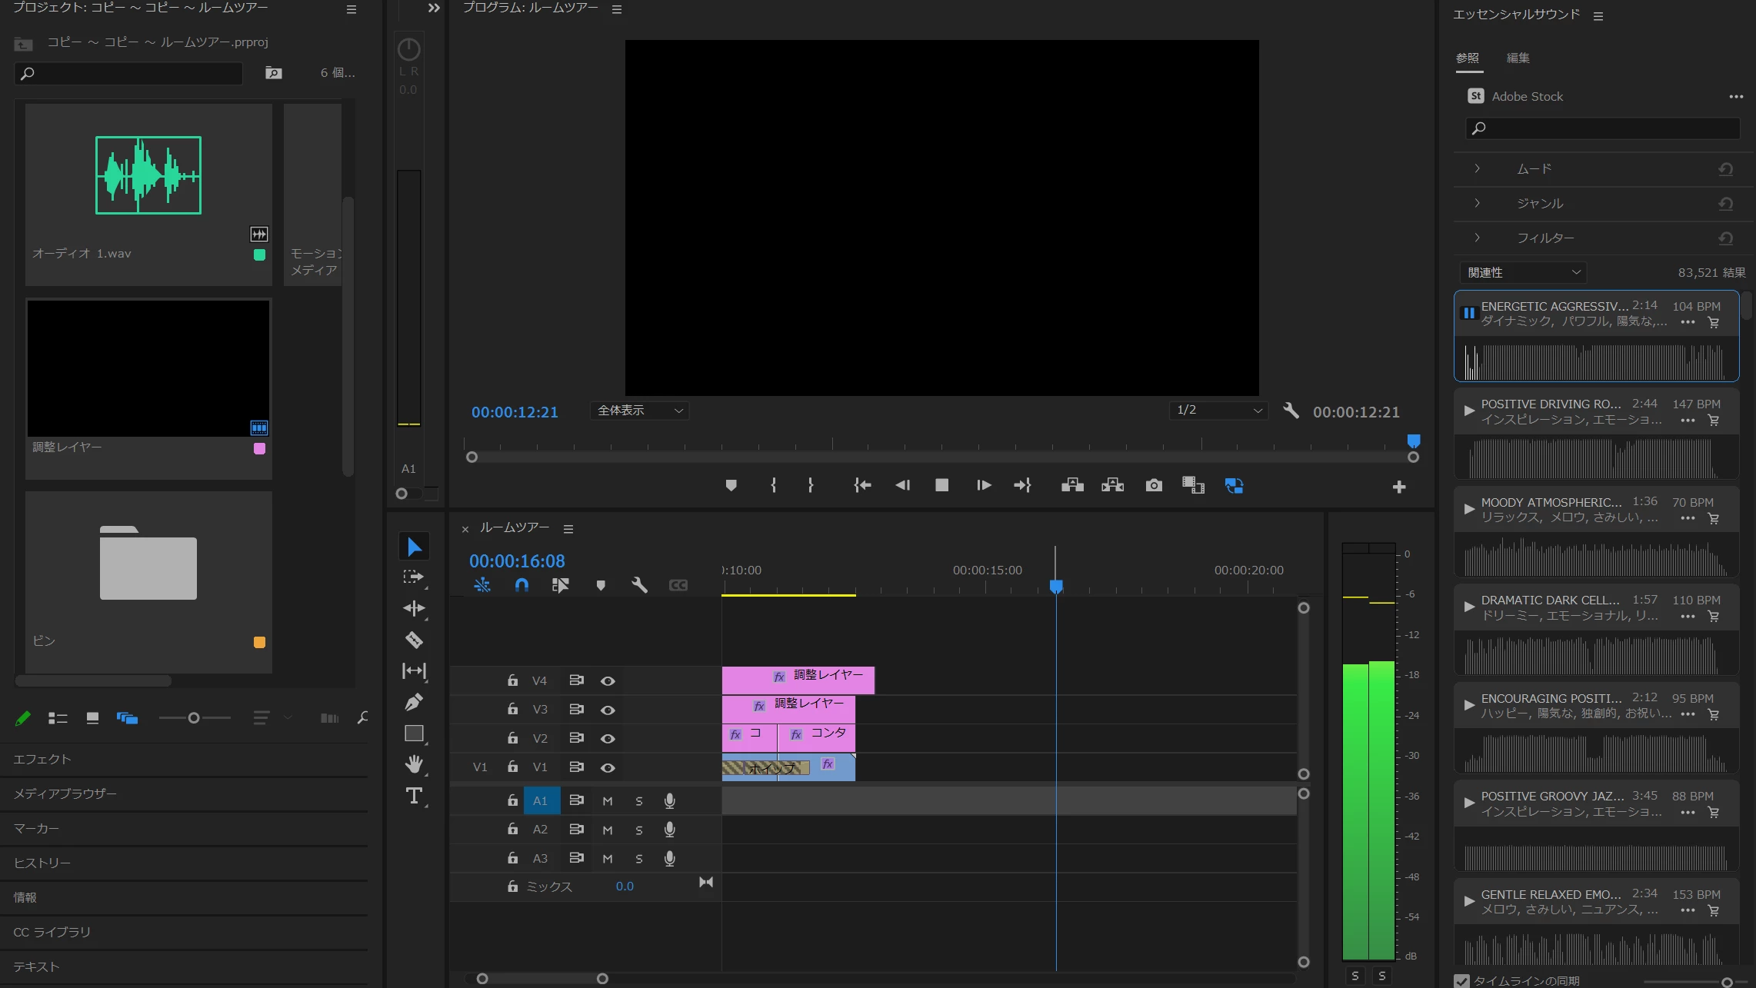
Task: Pause the ENERGETIC AGGRESSIV track preview
Action: click(x=1468, y=313)
